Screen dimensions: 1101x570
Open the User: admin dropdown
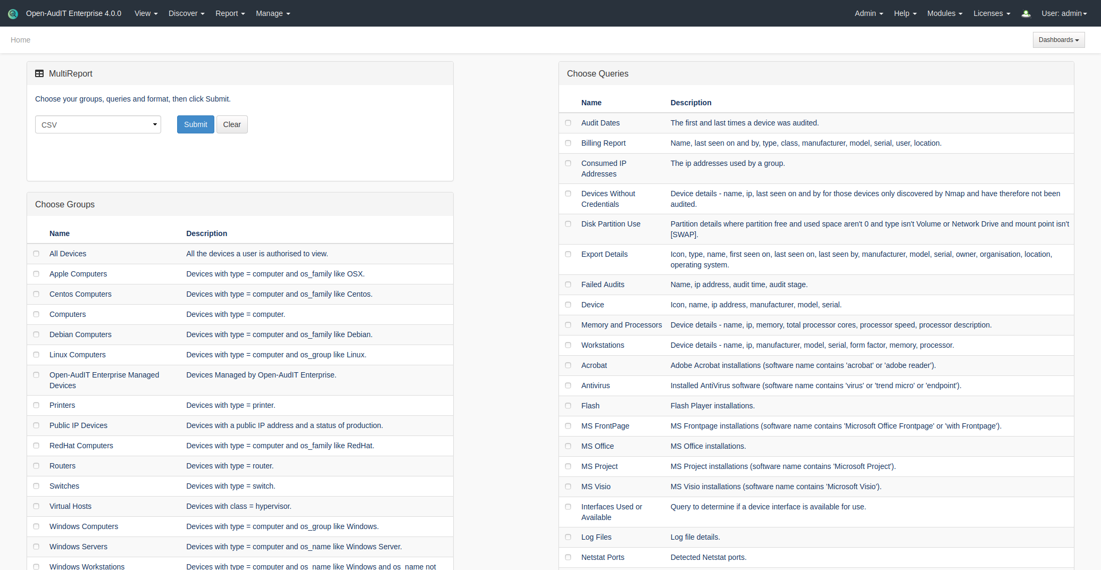(1064, 13)
